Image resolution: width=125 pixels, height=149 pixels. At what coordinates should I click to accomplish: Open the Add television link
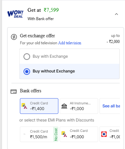[x=70, y=43]
